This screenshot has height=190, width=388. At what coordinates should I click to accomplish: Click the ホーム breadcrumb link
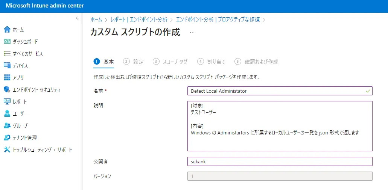(96, 20)
